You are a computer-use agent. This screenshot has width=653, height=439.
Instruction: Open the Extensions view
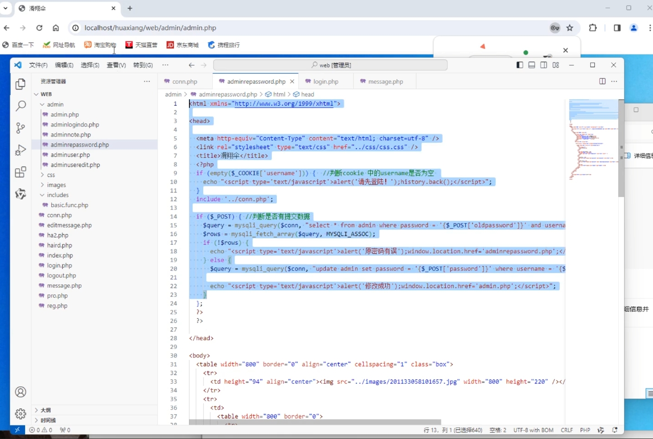[x=21, y=172]
